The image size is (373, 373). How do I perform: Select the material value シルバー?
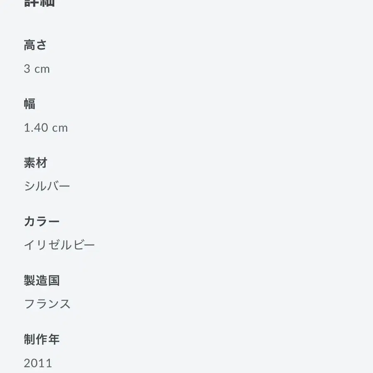(47, 186)
